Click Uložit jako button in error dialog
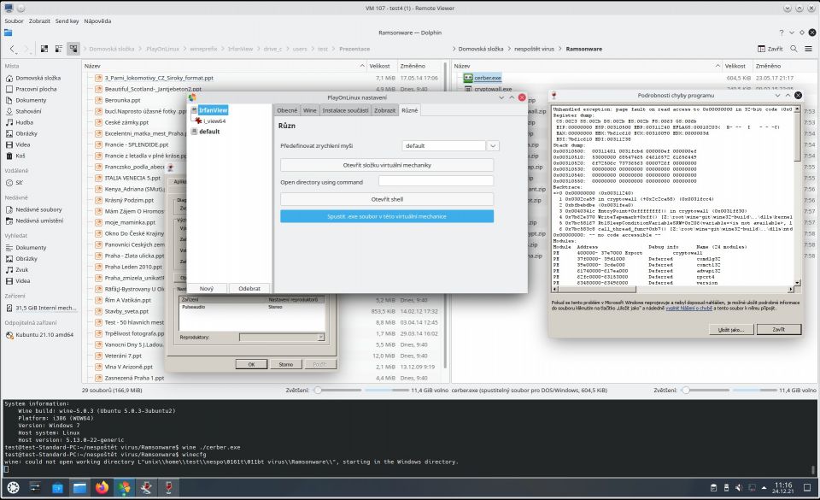This screenshot has height=500, width=820. point(731,330)
